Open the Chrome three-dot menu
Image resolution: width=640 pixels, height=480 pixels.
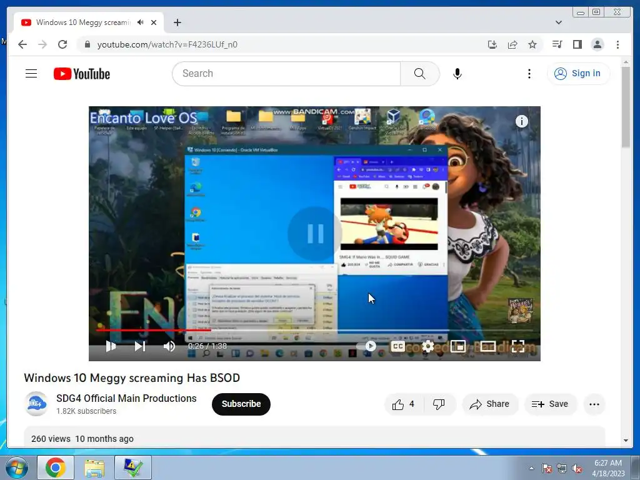pos(617,44)
